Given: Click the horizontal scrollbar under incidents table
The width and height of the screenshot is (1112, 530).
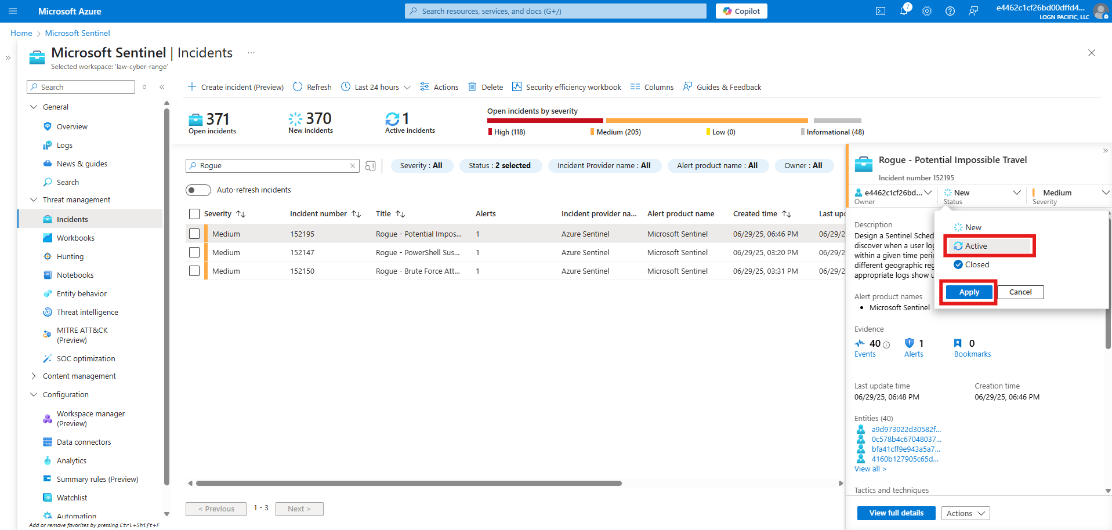Looking at the screenshot, I should pyautogui.click(x=408, y=483).
